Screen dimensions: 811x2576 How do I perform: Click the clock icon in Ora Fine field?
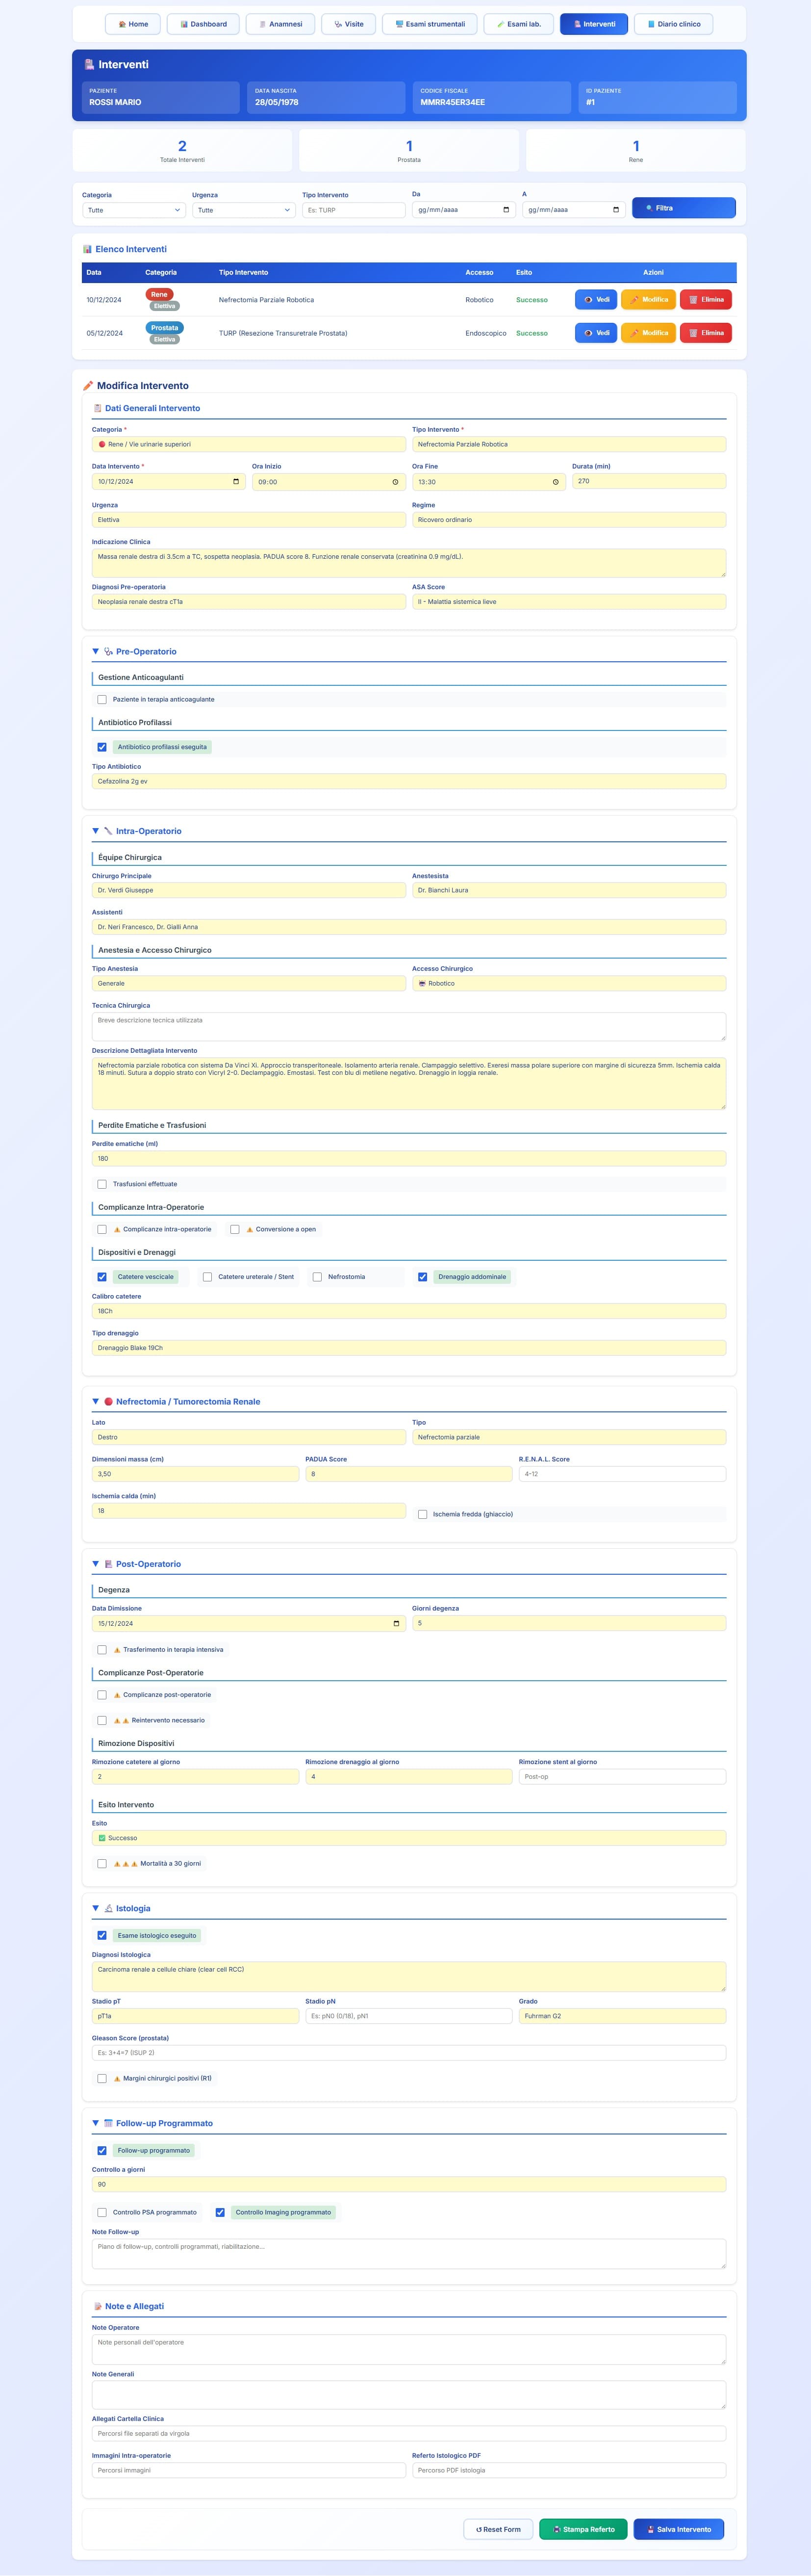tap(556, 482)
